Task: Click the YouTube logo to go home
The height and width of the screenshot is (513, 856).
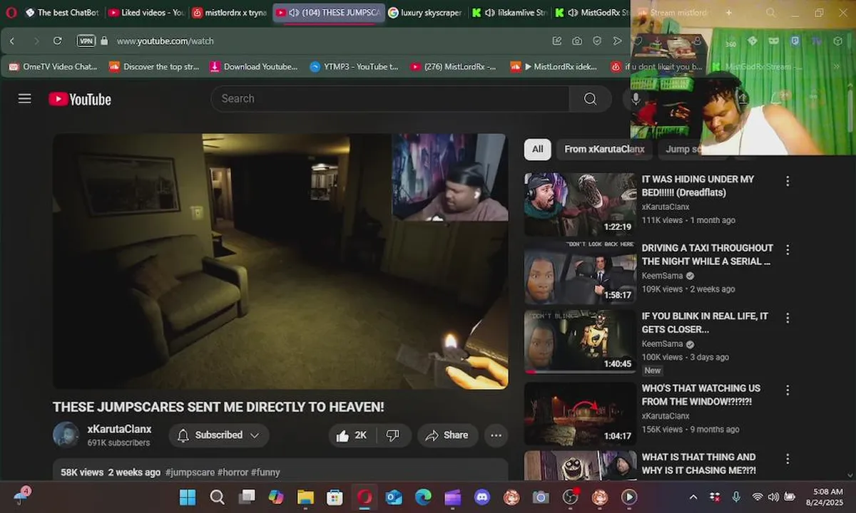Action: click(80, 99)
